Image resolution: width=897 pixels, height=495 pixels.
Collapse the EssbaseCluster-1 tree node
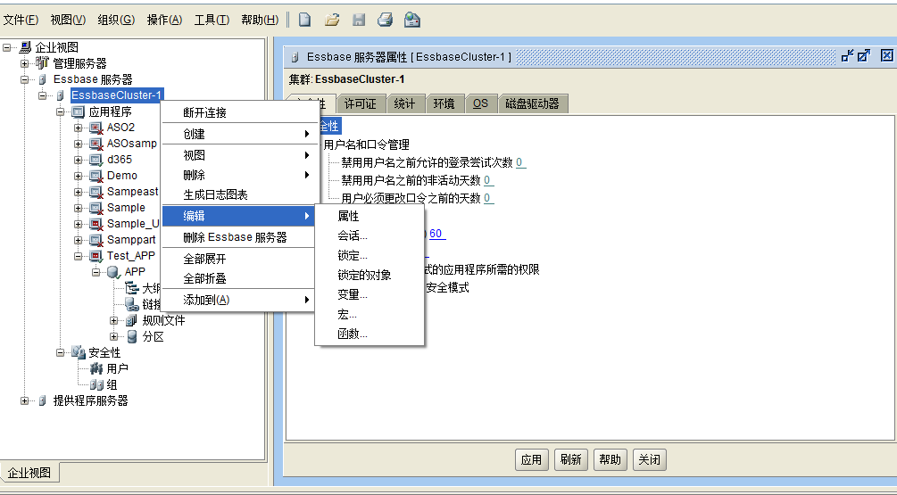pyautogui.click(x=42, y=95)
